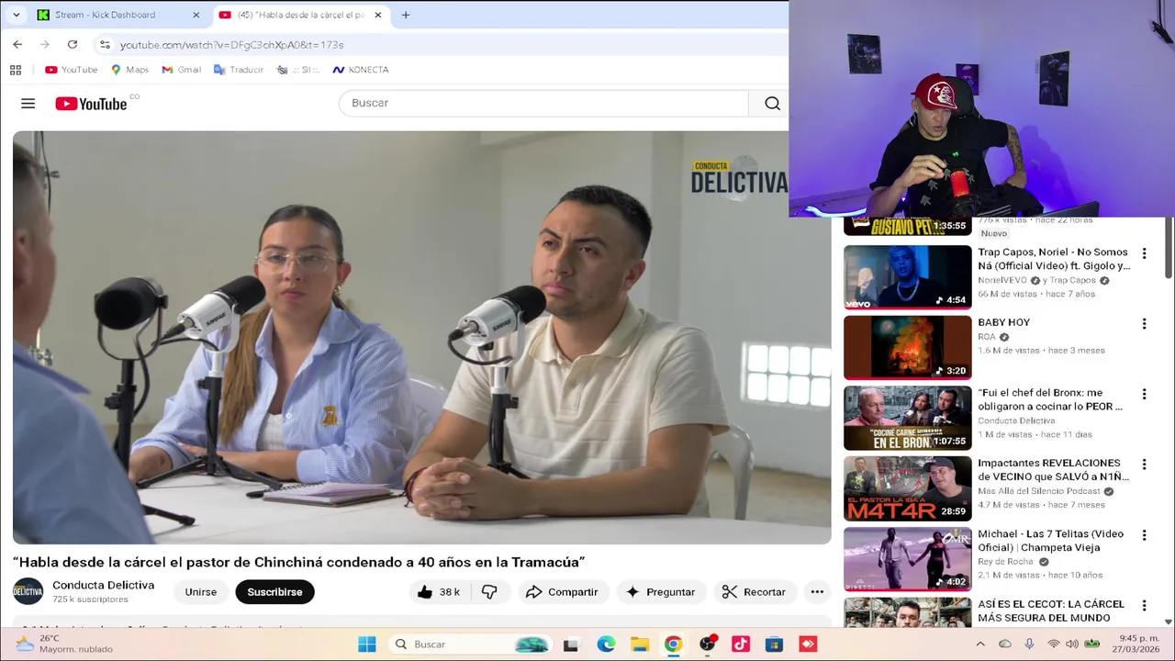This screenshot has height=661, width=1175.
Task: Open options for Fui el chef del Bronx
Action: pyautogui.click(x=1144, y=395)
